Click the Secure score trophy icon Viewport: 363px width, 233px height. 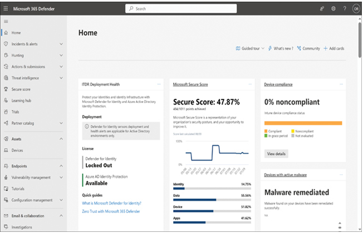click(6, 89)
